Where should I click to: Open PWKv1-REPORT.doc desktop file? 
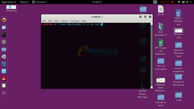[x=179, y=18]
